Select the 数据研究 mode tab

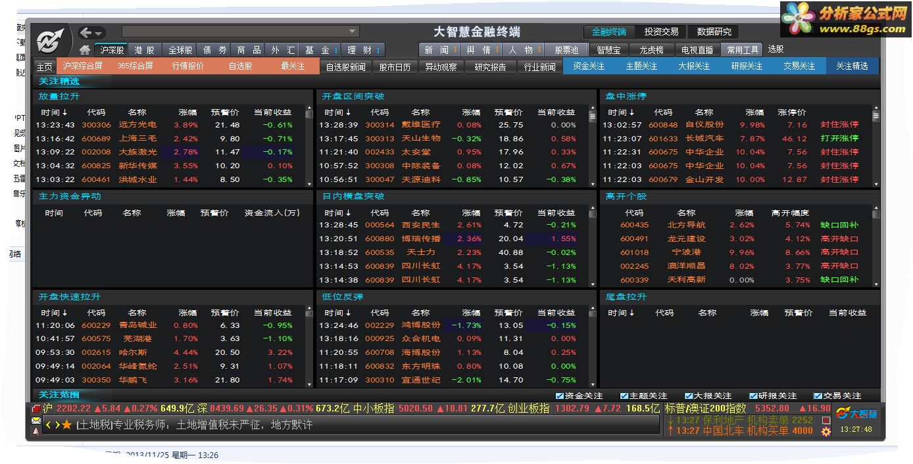(x=714, y=32)
